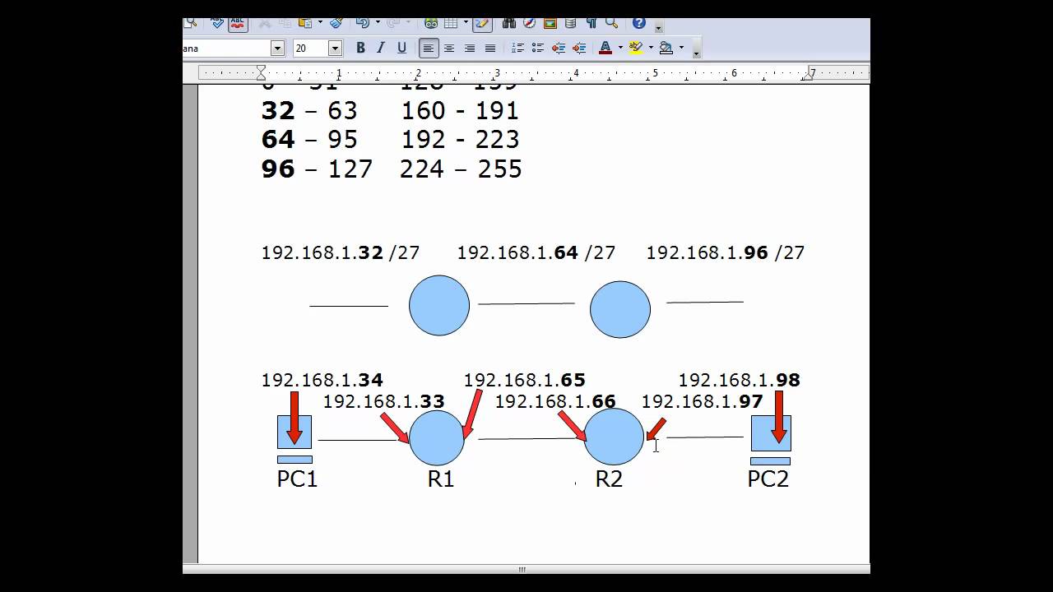
Task: Click the PC1 label
Action: [297, 479]
